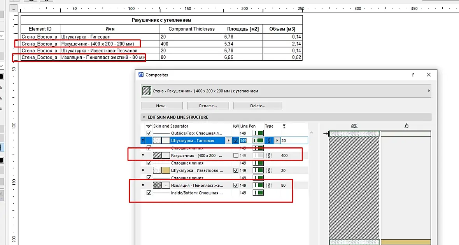This screenshot has height=245, width=459.
Task: Click the reorder handle of Штукатурка - Гипсовая skin
Action: pyautogui.click(x=143, y=140)
